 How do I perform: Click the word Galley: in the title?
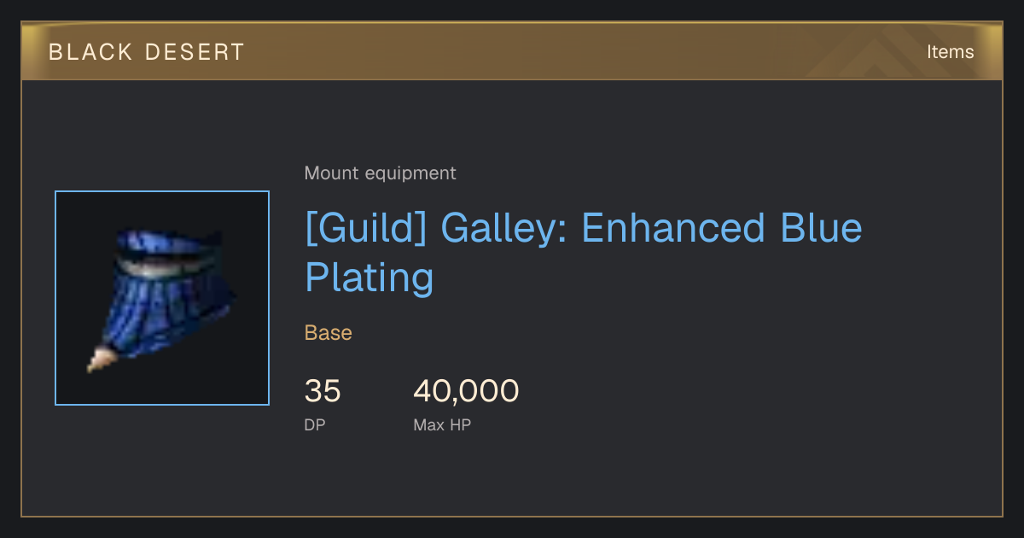(504, 229)
